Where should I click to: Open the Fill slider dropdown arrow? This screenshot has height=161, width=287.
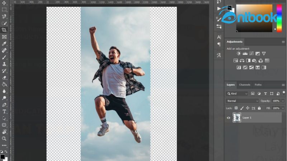tap(283, 108)
